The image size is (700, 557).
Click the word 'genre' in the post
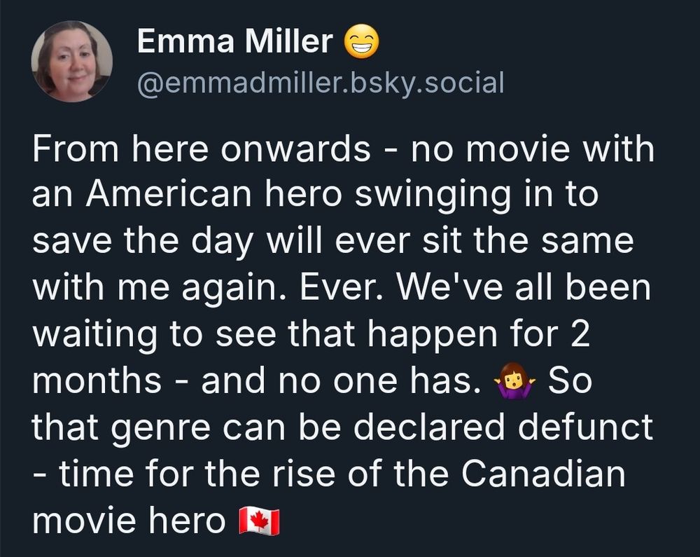click(x=160, y=429)
